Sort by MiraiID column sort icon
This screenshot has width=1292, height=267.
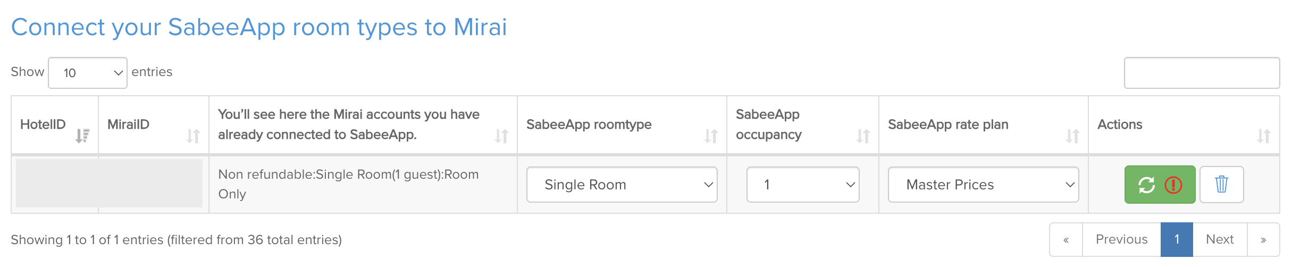(x=193, y=136)
